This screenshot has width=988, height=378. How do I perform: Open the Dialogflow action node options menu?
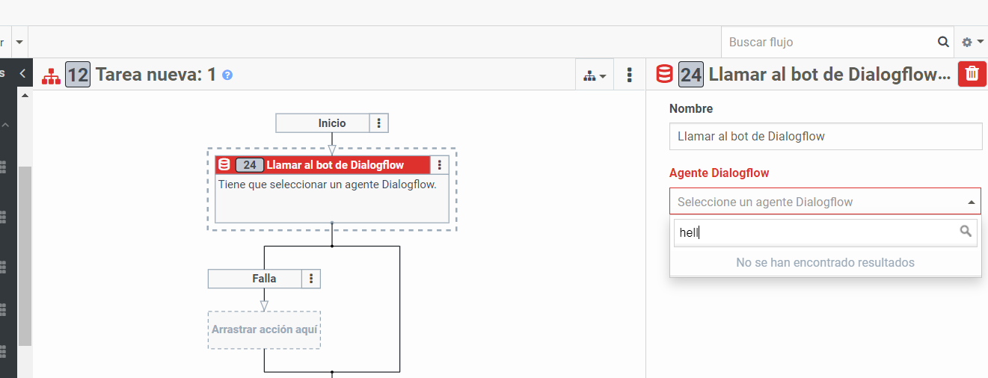440,165
